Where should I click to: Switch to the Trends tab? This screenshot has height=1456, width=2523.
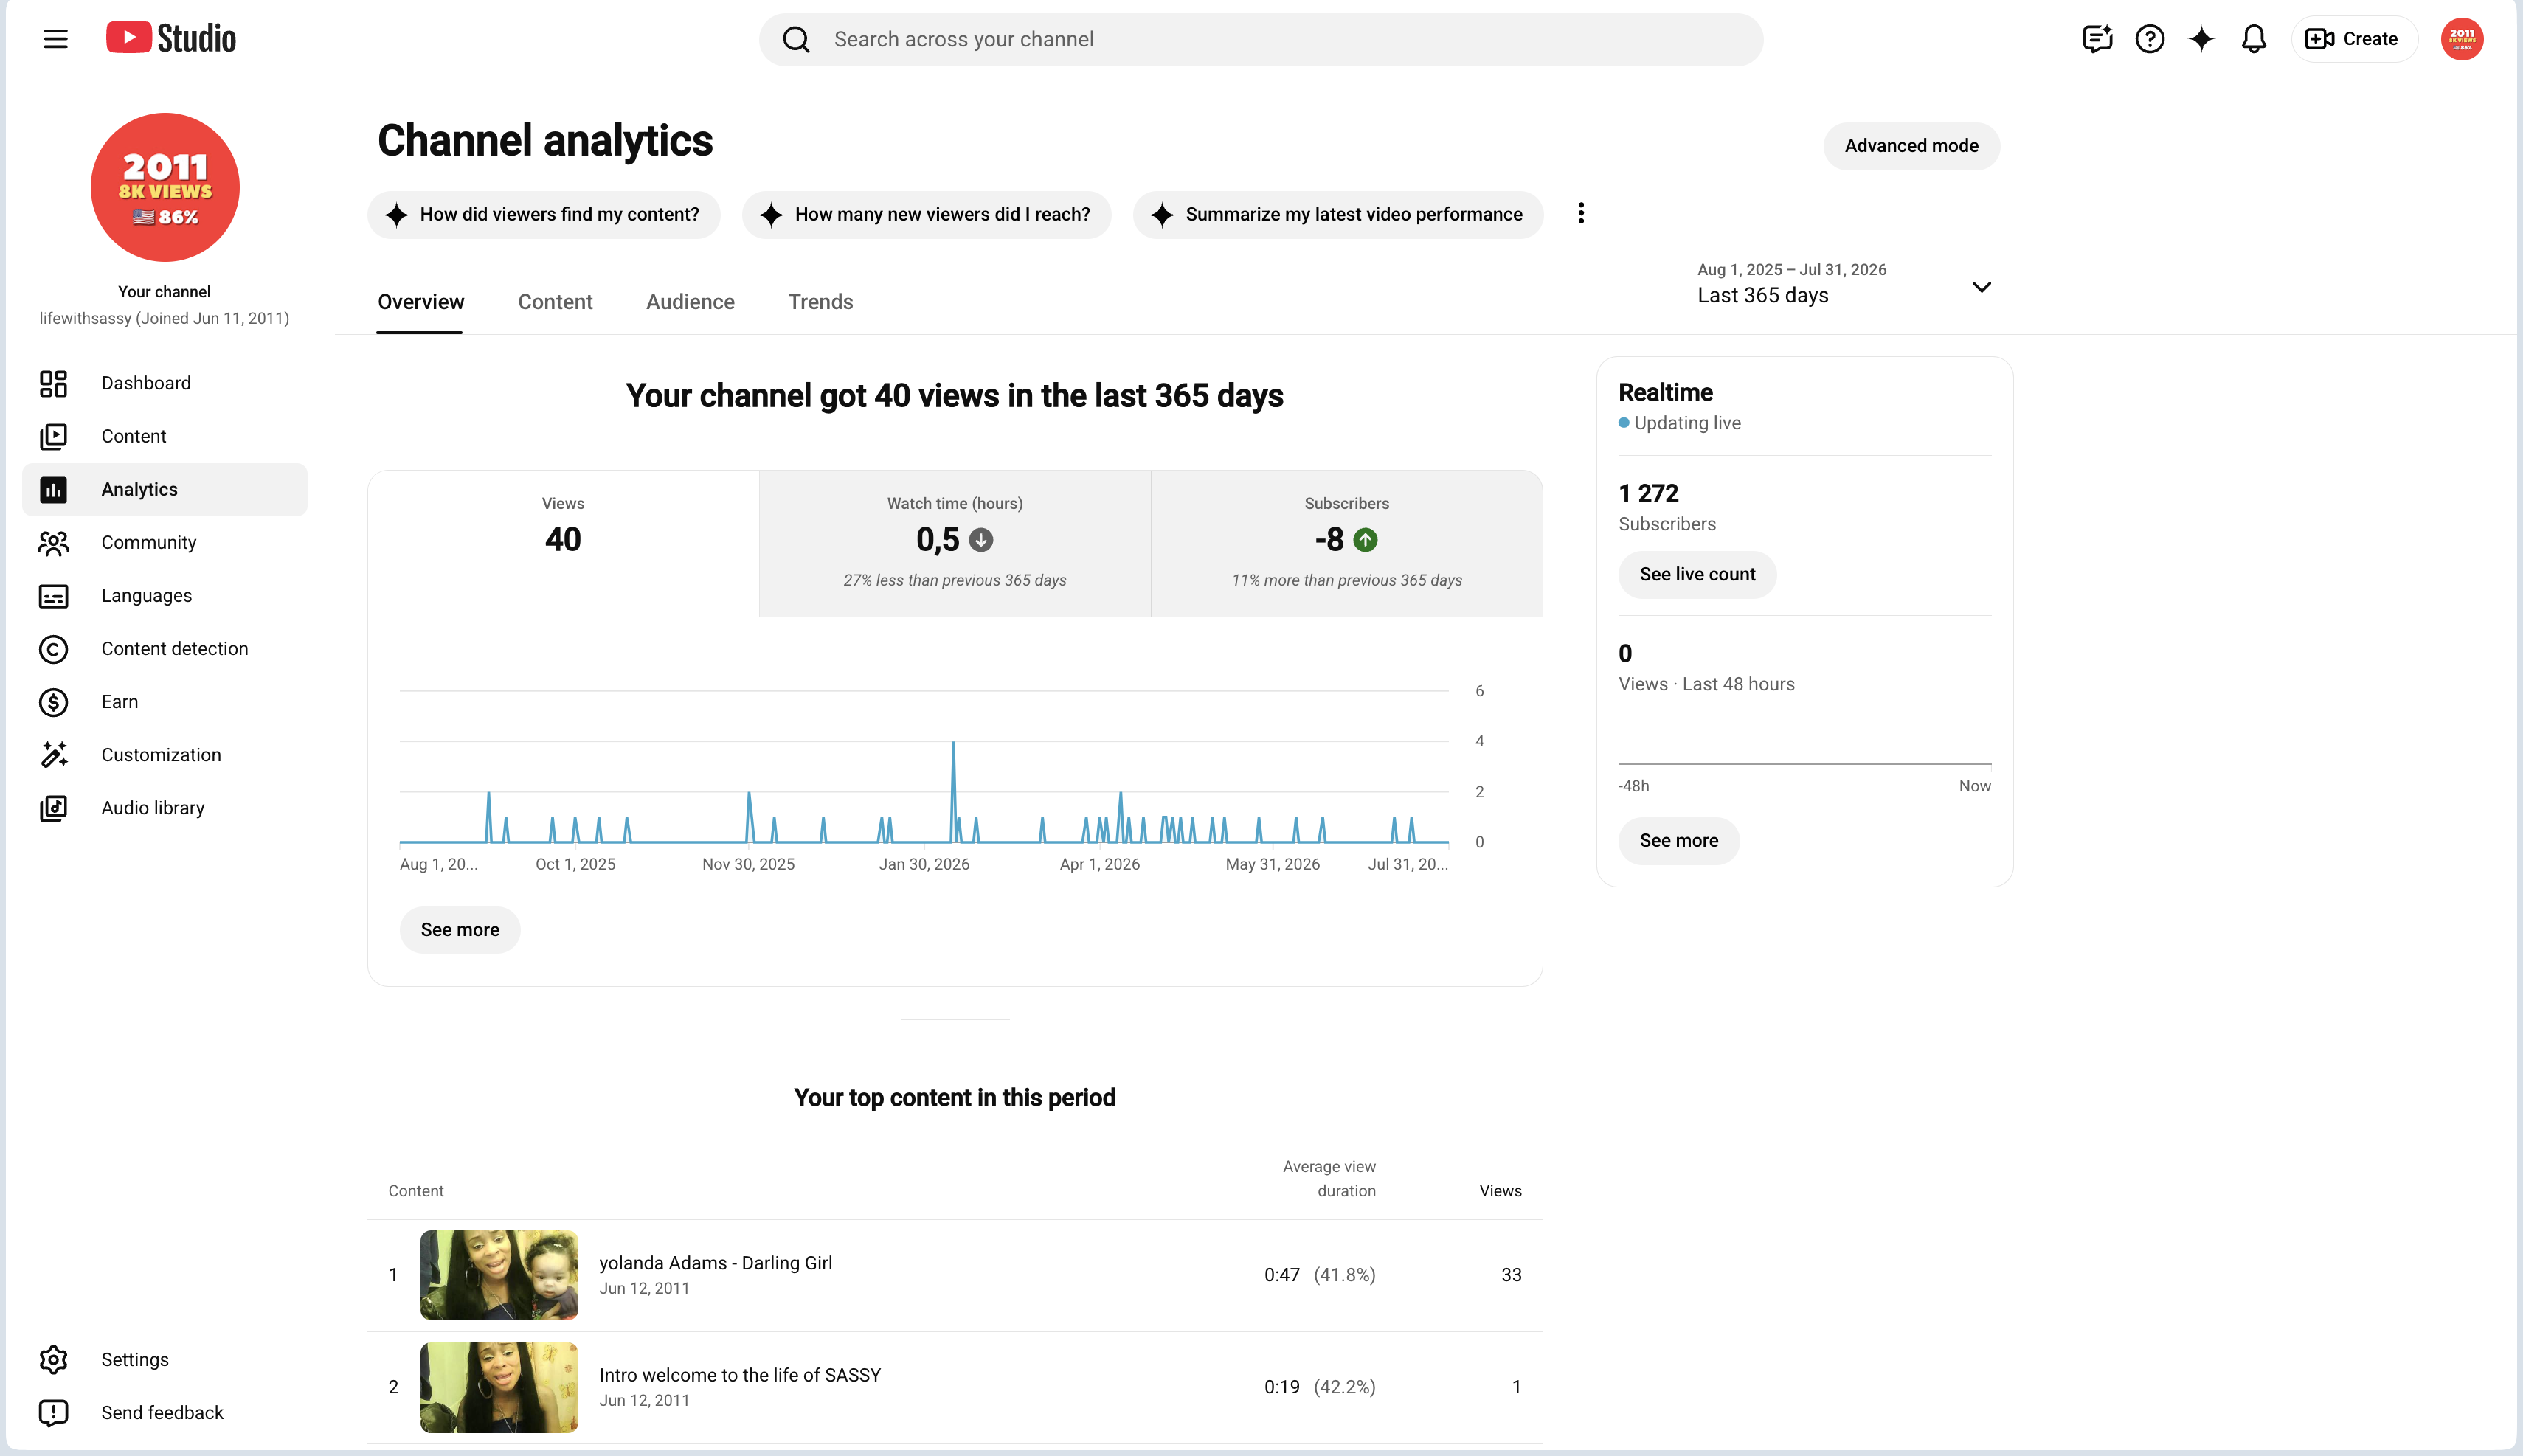tap(820, 302)
